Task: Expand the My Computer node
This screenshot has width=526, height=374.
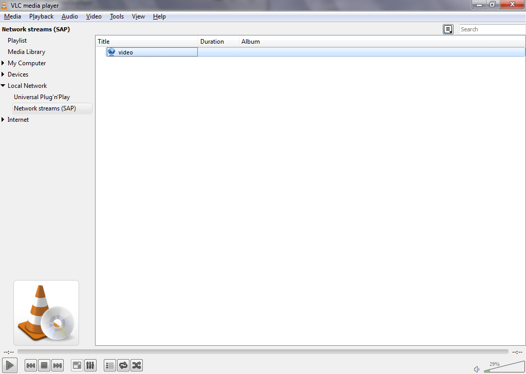Action: click(x=3, y=63)
